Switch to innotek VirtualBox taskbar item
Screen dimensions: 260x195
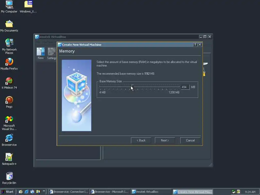151,192
